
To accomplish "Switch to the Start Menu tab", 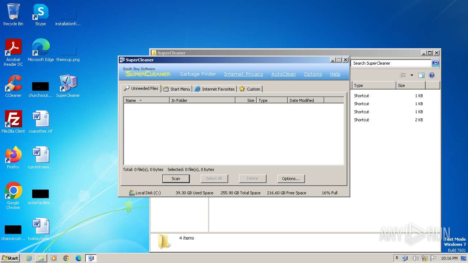I will point(177,89).
